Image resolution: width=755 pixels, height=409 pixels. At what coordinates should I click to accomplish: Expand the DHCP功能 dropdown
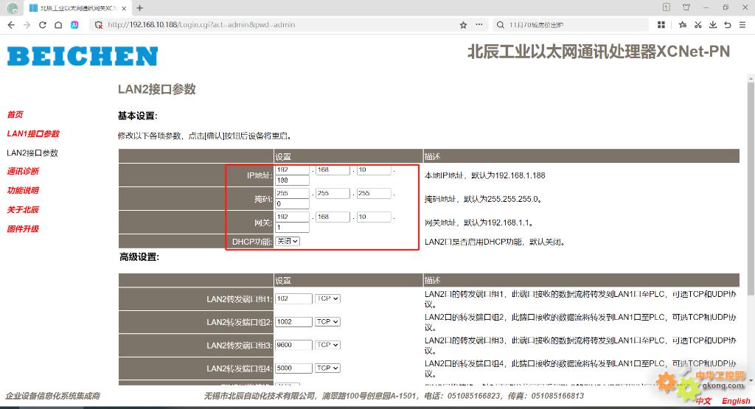point(288,241)
